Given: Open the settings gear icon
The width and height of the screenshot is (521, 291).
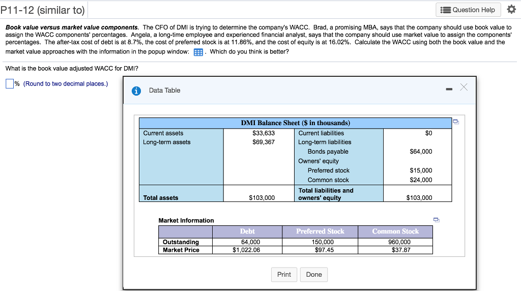Looking at the screenshot, I should 511,9.
